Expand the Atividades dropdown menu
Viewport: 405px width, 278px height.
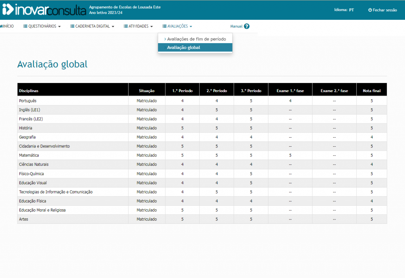(138, 26)
